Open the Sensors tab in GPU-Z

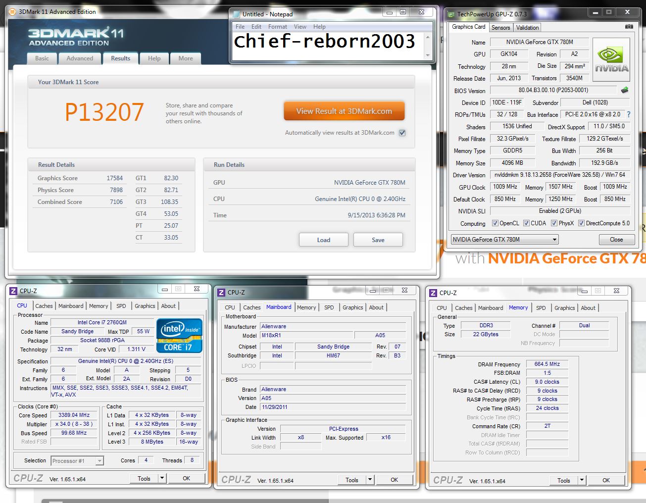tap(500, 28)
